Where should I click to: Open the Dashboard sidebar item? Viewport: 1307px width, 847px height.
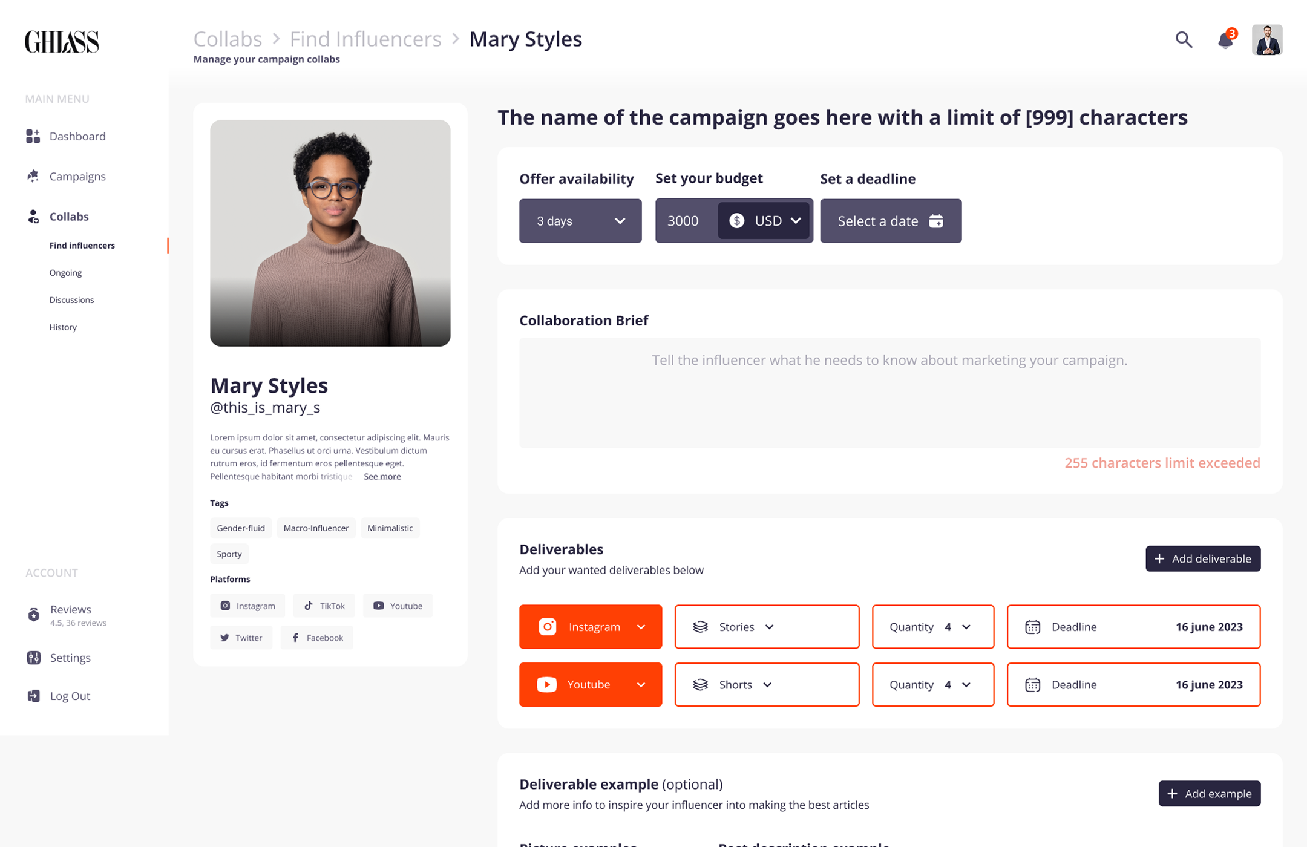[77, 136]
